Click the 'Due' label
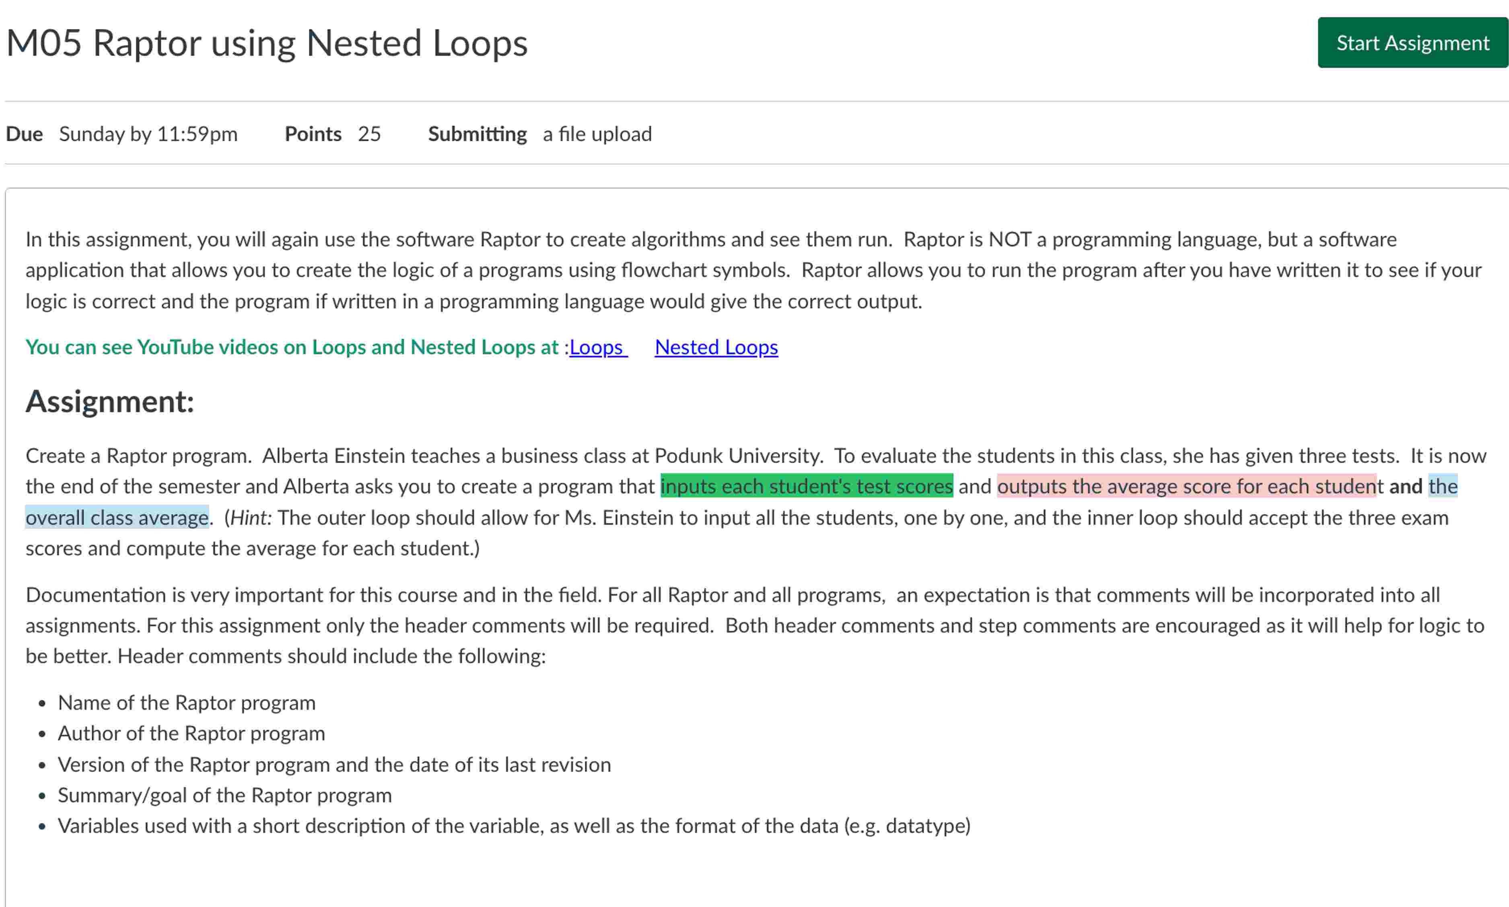Viewport: 1509px width, 907px height. coord(25,134)
